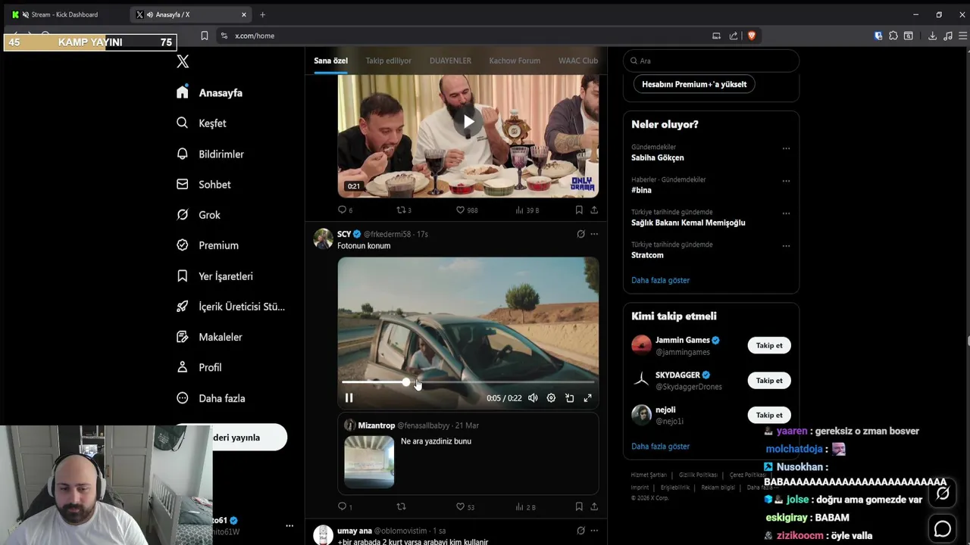
Task: Open options for Sağlık Bakanı trend
Action: pyautogui.click(x=786, y=213)
